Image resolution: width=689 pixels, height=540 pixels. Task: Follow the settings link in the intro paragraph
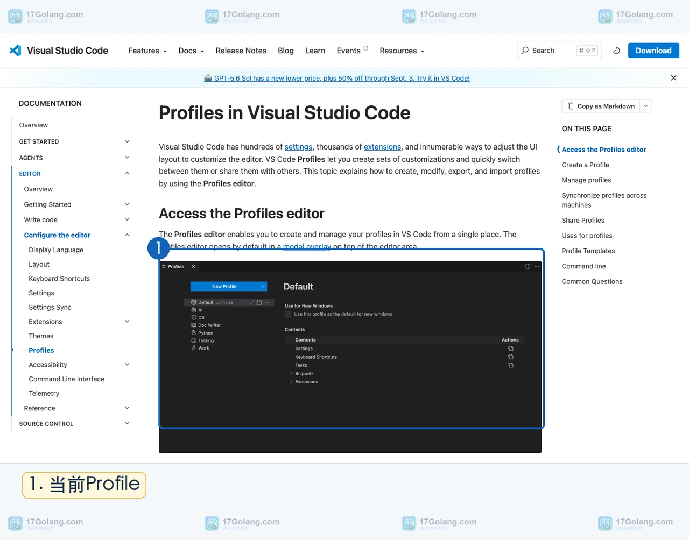pos(298,147)
